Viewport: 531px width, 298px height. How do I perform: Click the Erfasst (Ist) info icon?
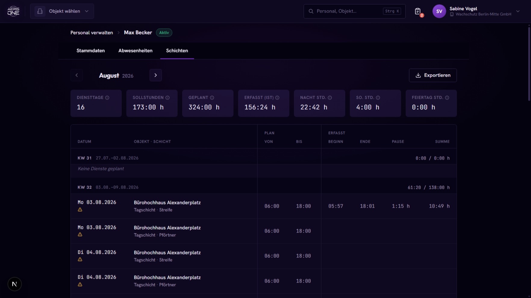(x=277, y=98)
